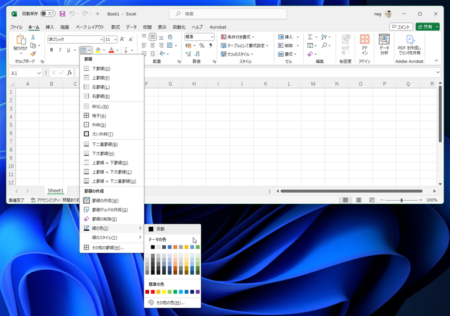
Task: Click the Fill Color bucket icon
Action: (98, 50)
